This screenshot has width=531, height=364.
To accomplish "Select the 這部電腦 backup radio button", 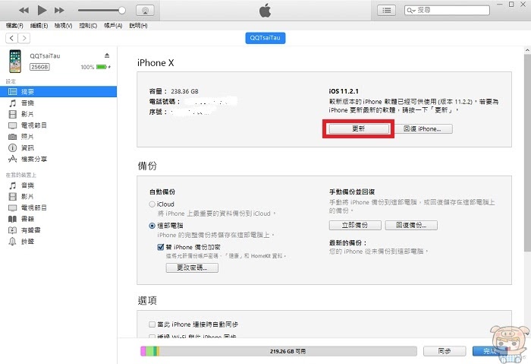I will 152,226.
